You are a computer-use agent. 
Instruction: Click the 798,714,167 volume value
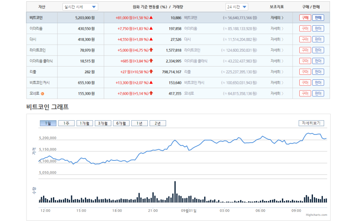pyautogui.click(x=172, y=72)
